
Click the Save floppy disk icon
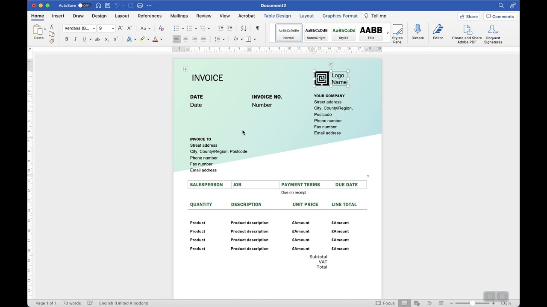(x=108, y=6)
